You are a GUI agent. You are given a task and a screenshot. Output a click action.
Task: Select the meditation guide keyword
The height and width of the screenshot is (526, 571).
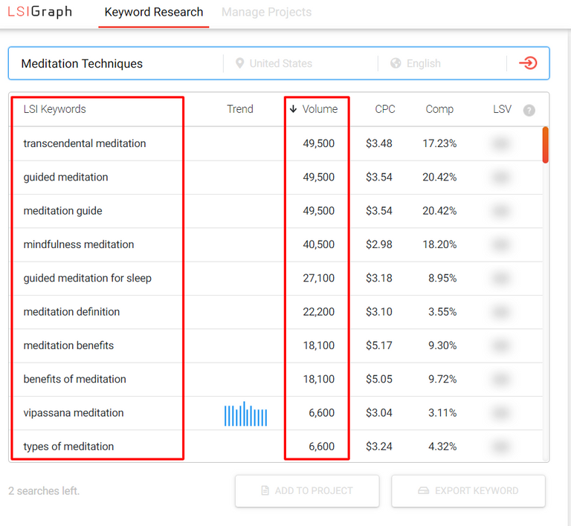62,211
